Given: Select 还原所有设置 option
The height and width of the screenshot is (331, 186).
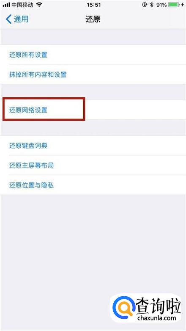Looking at the screenshot, I should [93, 55].
